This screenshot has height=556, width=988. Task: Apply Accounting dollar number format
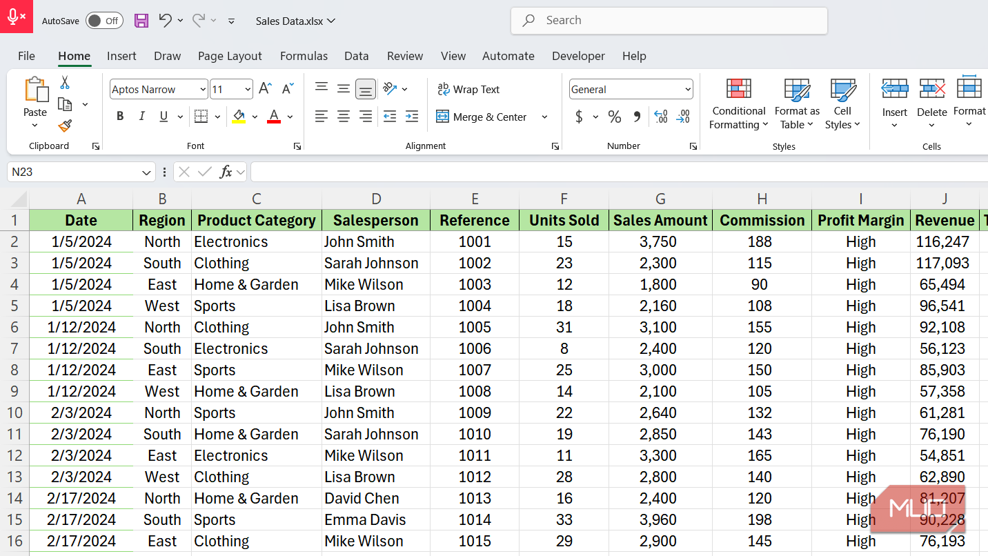(x=579, y=117)
